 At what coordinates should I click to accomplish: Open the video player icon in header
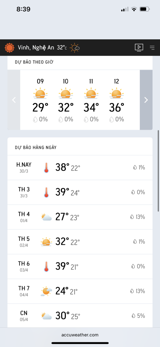pos(139,47)
